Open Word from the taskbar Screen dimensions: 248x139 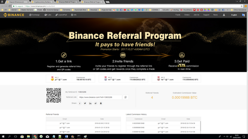[x=66, y=136]
